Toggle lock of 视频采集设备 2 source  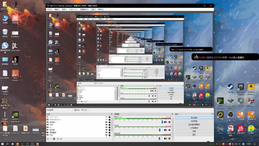109,119
